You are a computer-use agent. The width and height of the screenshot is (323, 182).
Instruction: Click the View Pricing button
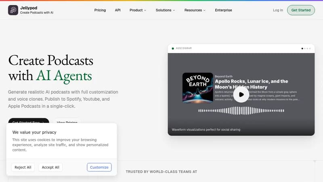[x=67, y=121]
